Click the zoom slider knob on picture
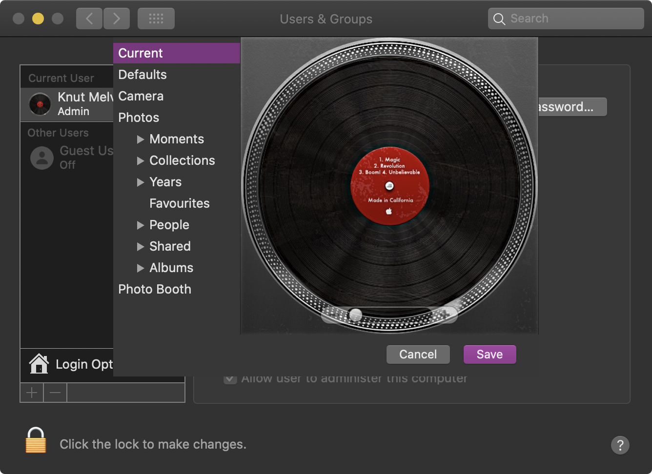This screenshot has height=474, width=652. point(356,315)
